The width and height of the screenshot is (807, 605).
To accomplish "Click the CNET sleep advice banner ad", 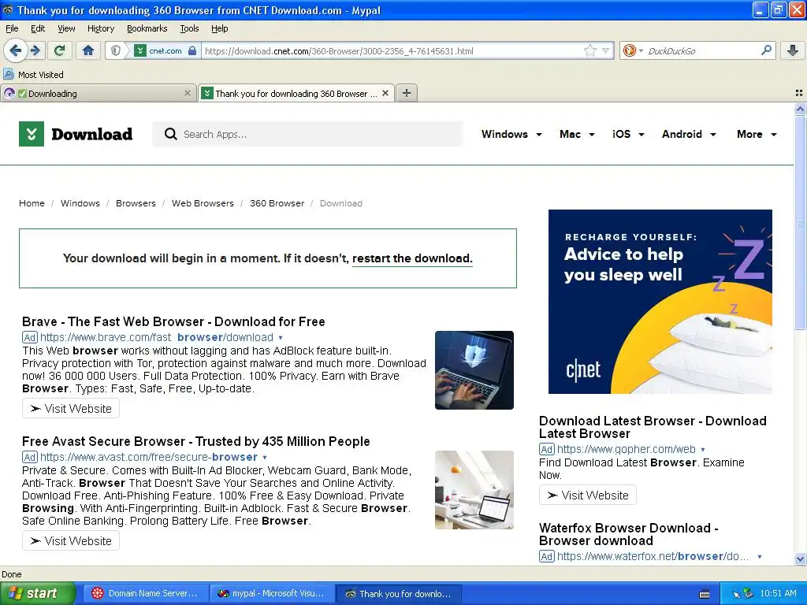I will [x=660, y=302].
